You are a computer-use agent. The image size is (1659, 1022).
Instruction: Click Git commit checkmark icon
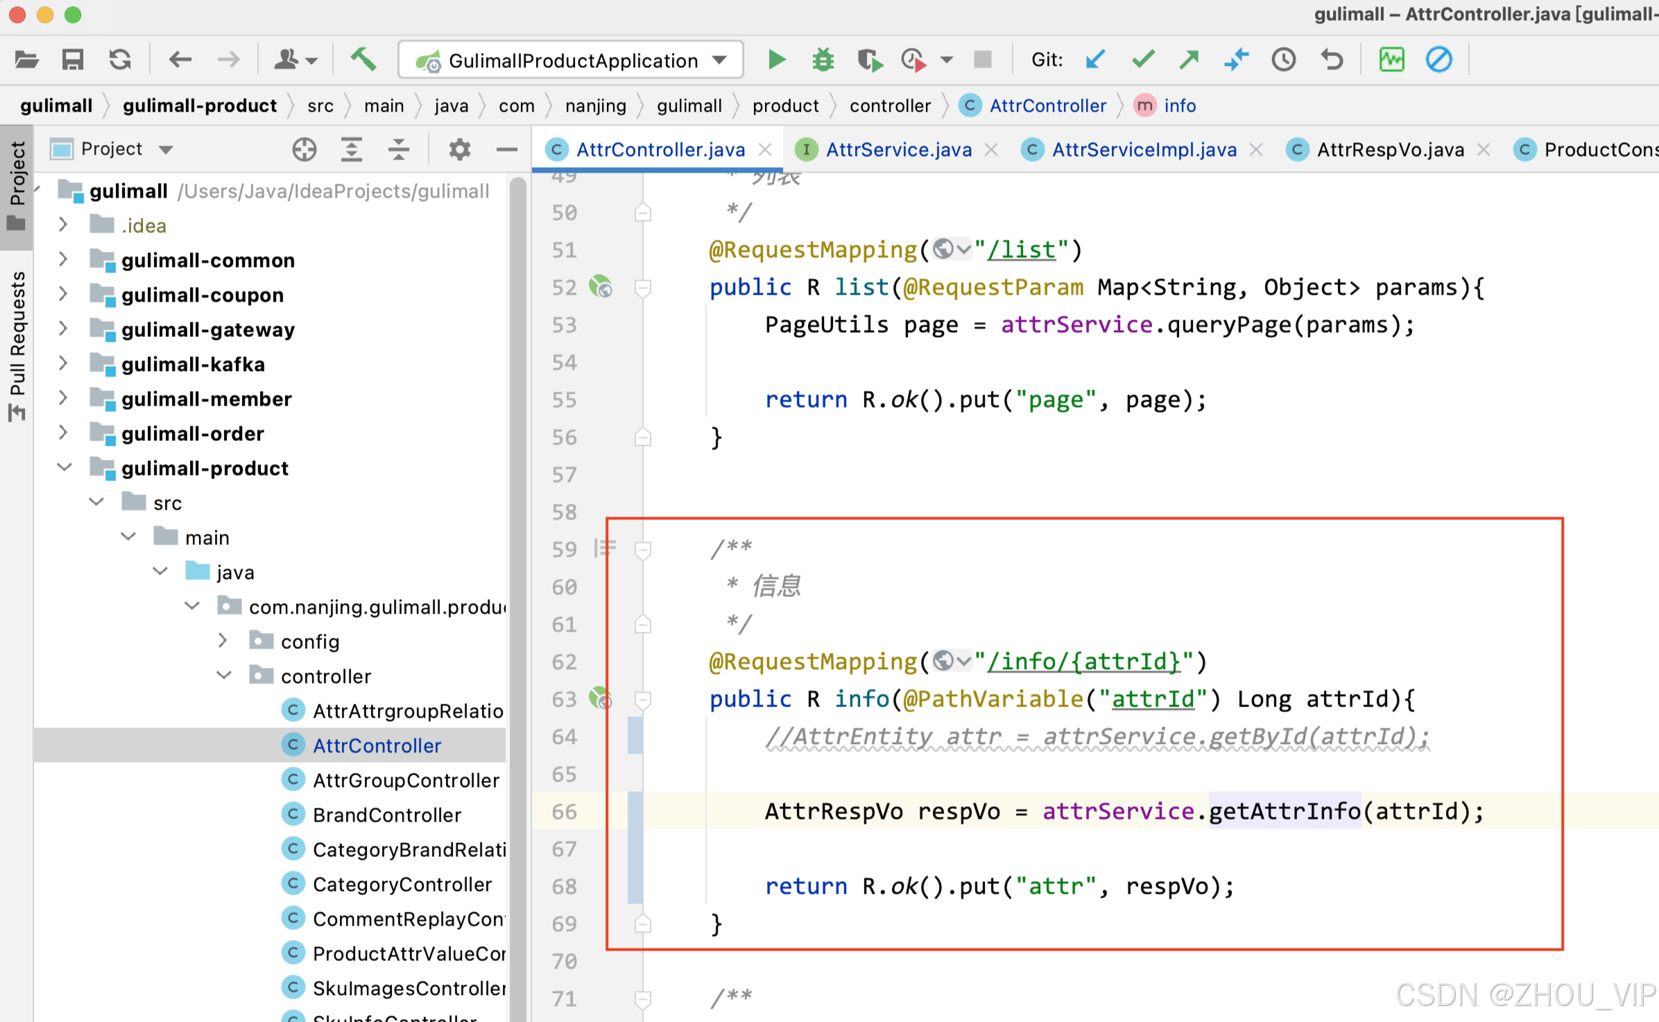[x=1142, y=60]
